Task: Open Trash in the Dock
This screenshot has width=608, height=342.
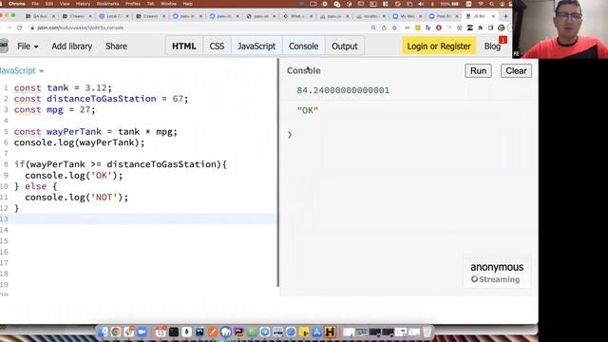Action: (427, 332)
